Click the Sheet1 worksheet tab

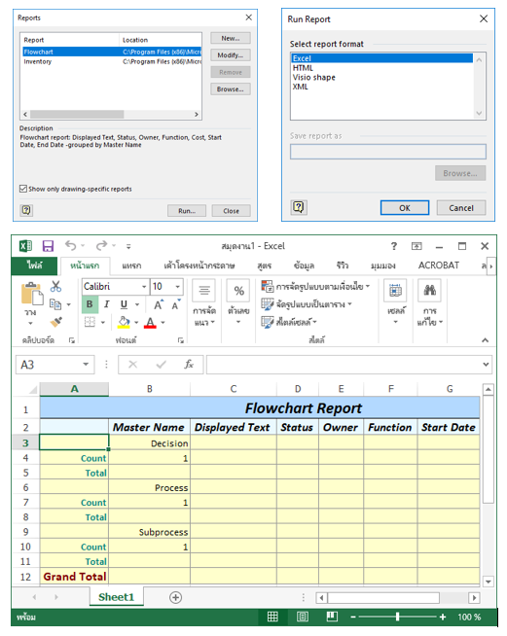[x=116, y=597]
